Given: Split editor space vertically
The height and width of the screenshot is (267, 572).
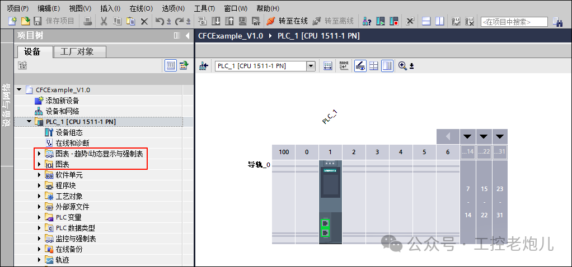Looking at the screenshot, I should coord(439,21).
